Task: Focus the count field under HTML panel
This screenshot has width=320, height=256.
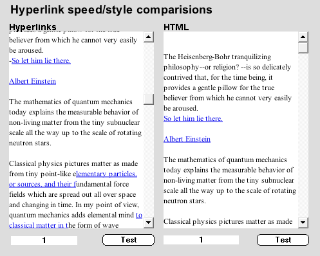Action: [201, 240]
